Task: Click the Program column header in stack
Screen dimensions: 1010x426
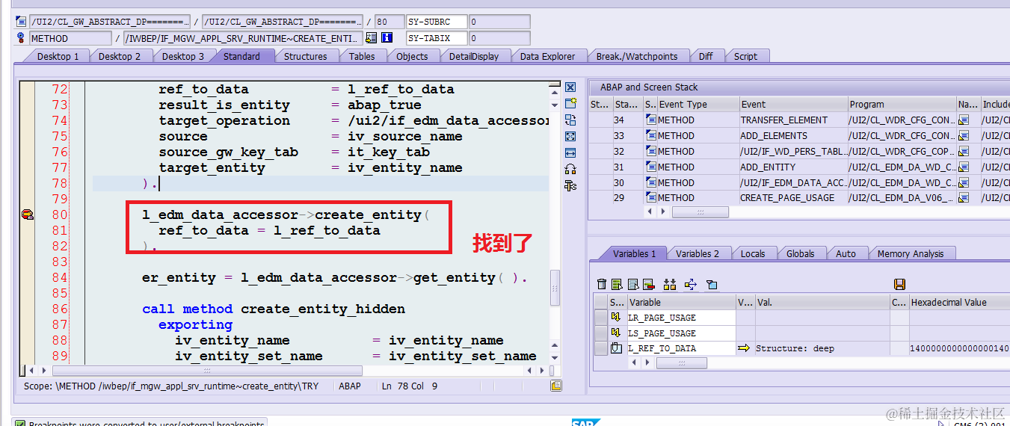Action: click(x=902, y=104)
